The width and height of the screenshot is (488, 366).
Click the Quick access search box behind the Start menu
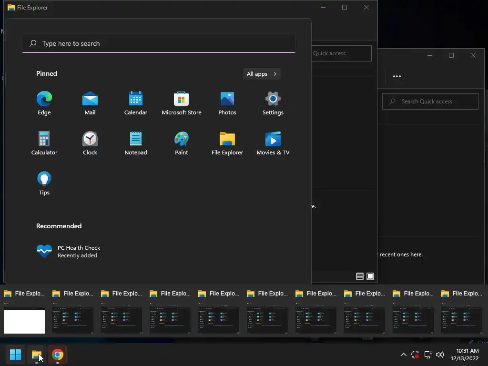coord(341,53)
